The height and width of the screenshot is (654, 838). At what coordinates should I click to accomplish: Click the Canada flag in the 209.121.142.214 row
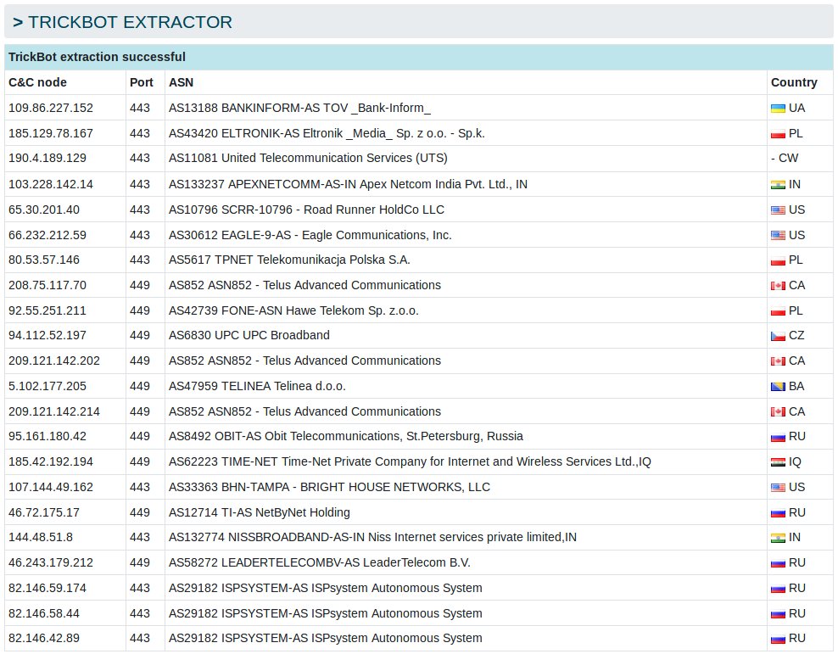click(778, 412)
